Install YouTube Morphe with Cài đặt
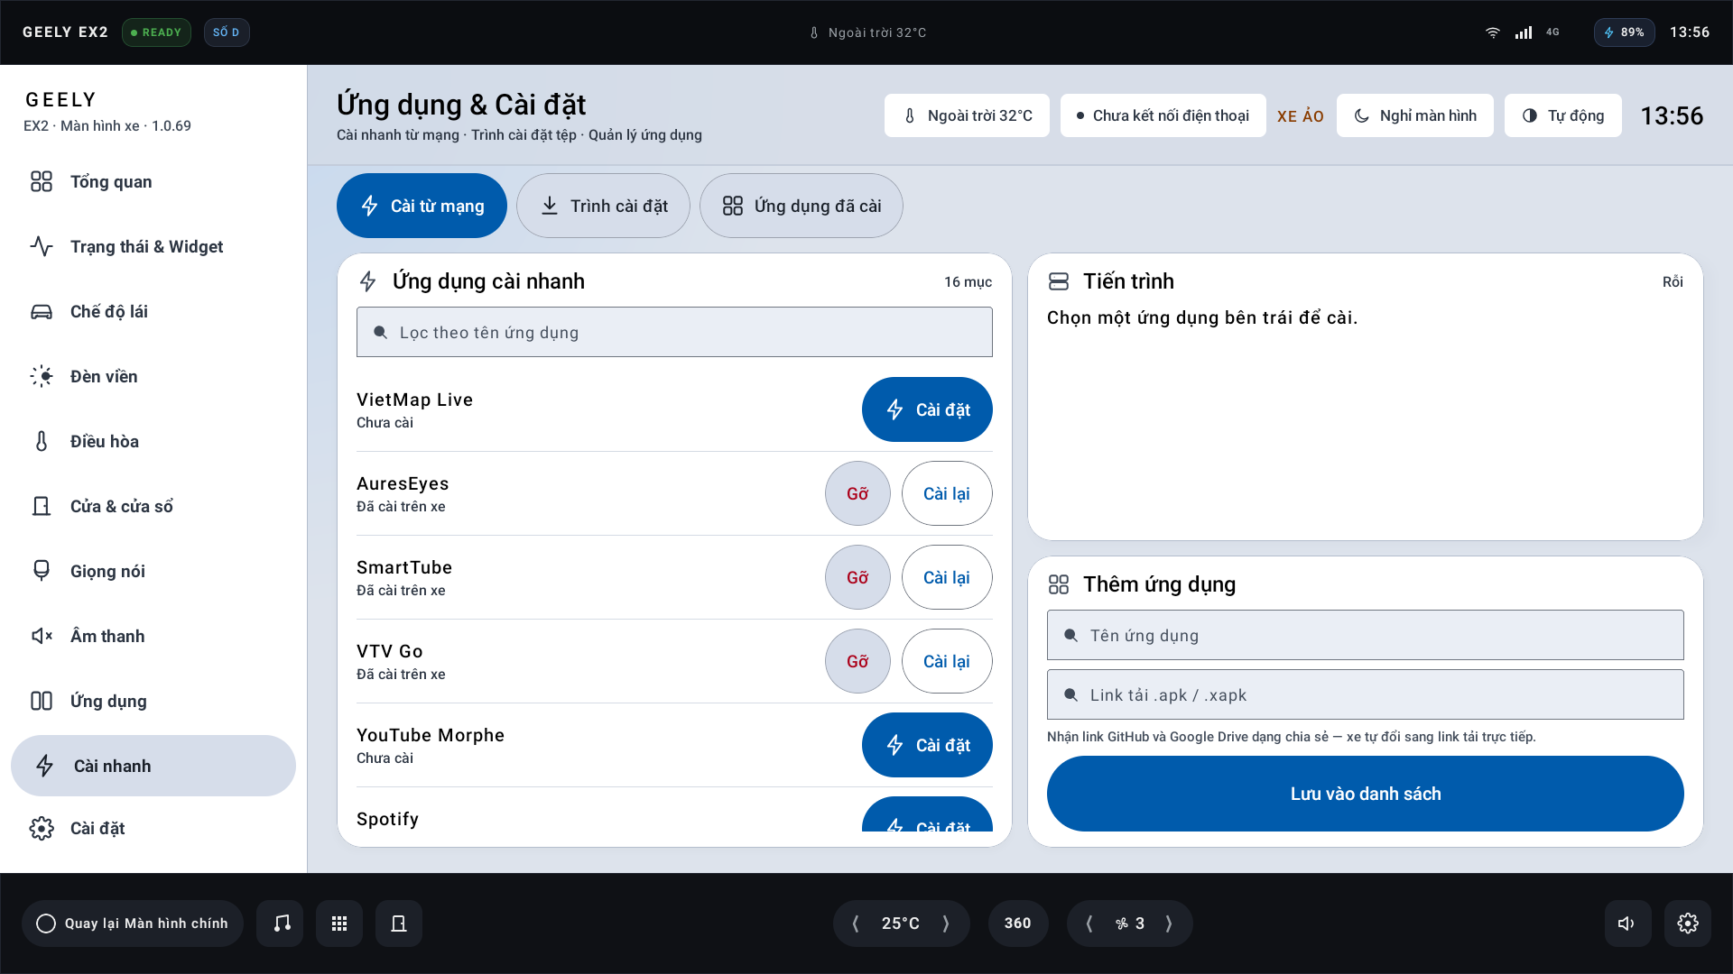 (x=927, y=745)
